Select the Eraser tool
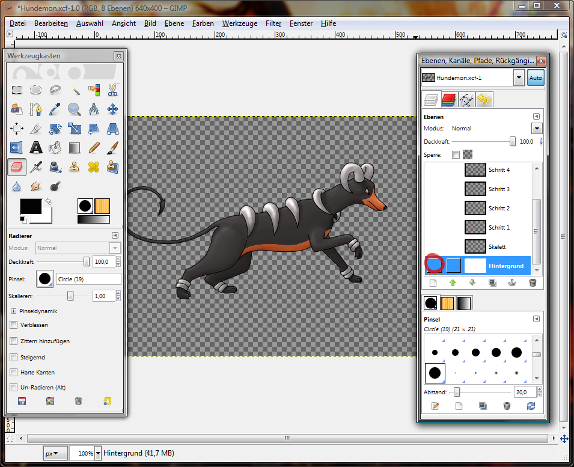The width and height of the screenshot is (574, 467). click(17, 167)
